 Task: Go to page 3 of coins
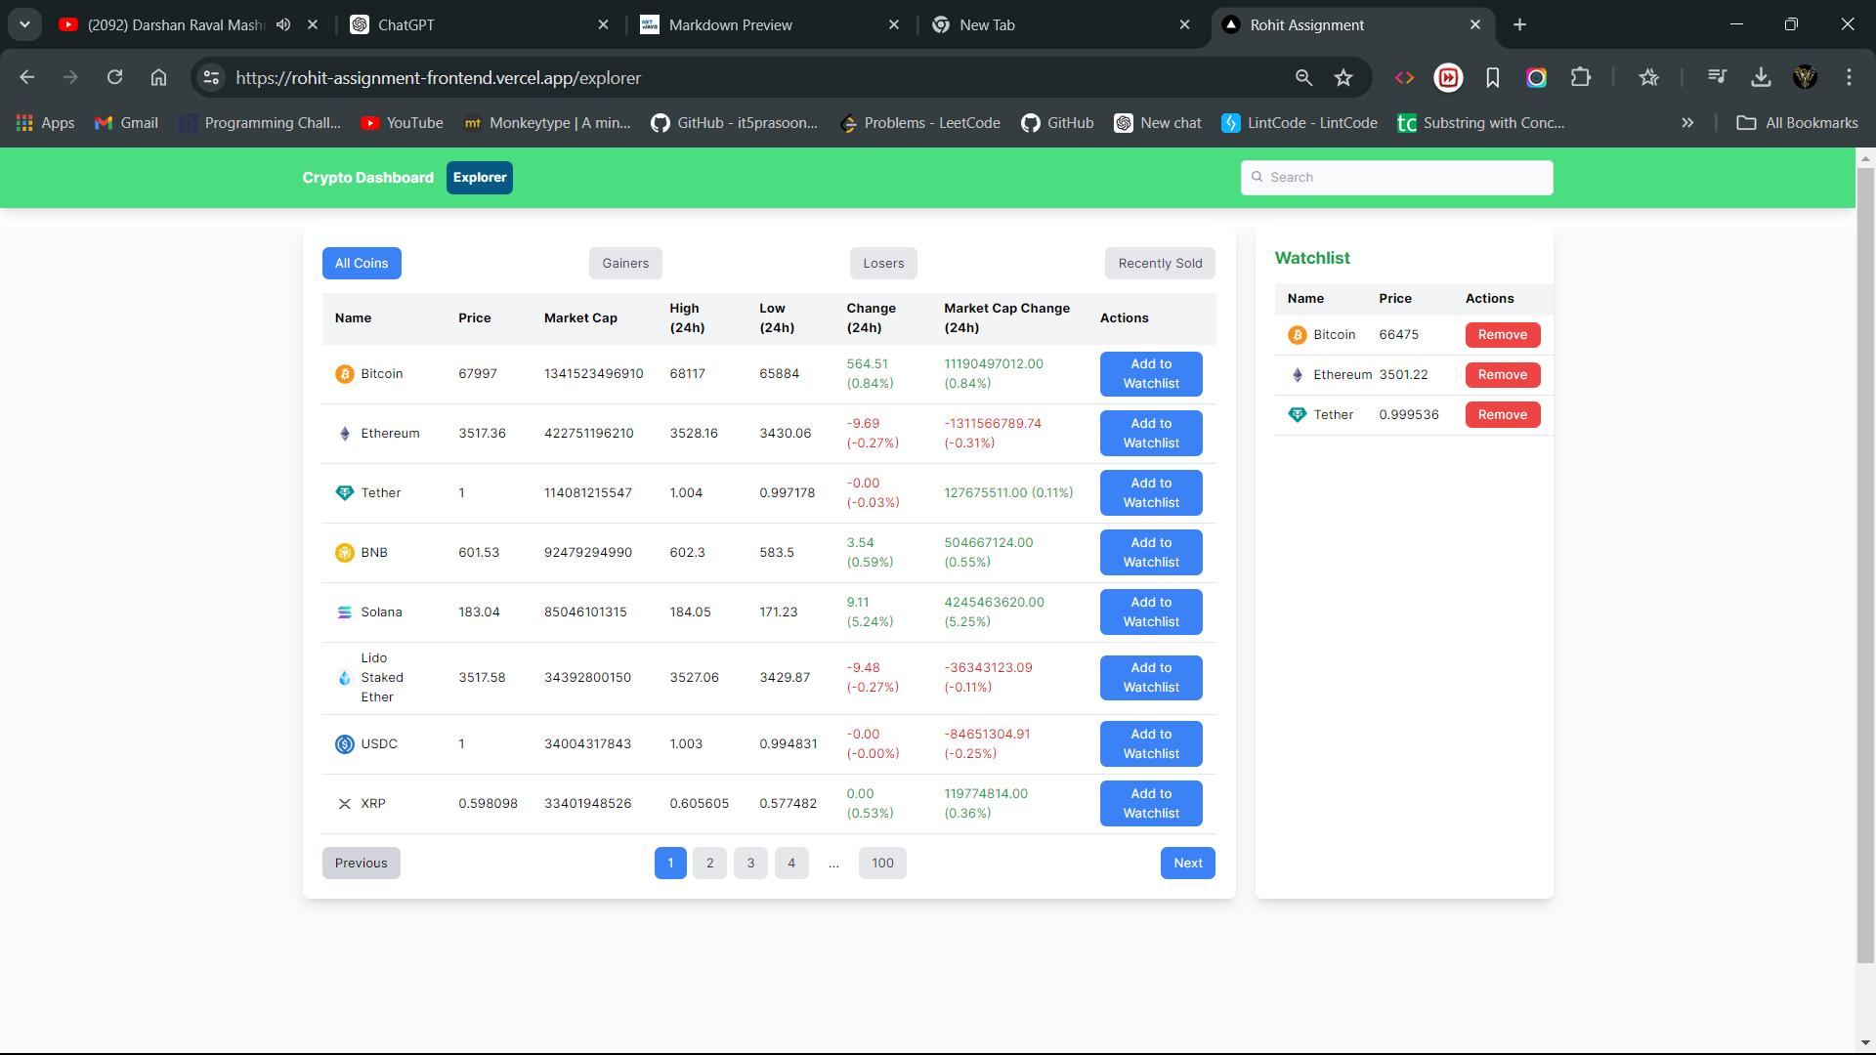[x=750, y=864]
